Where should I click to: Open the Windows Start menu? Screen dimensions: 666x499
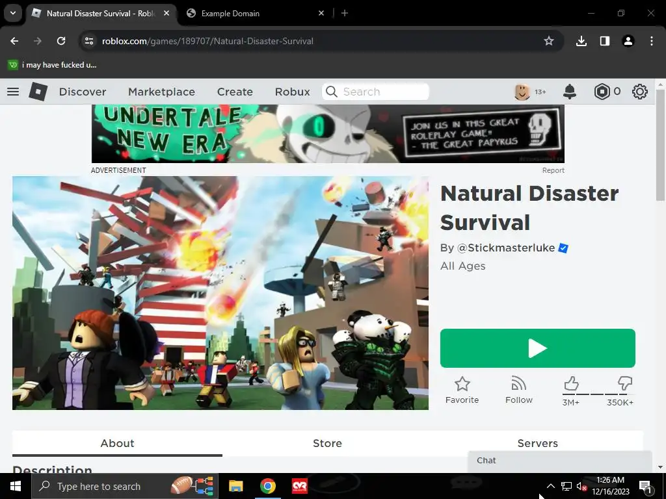(x=16, y=486)
